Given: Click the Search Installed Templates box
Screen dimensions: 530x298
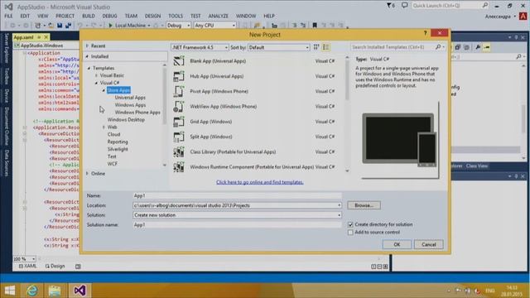Looking at the screenshot, I should 393,47.
